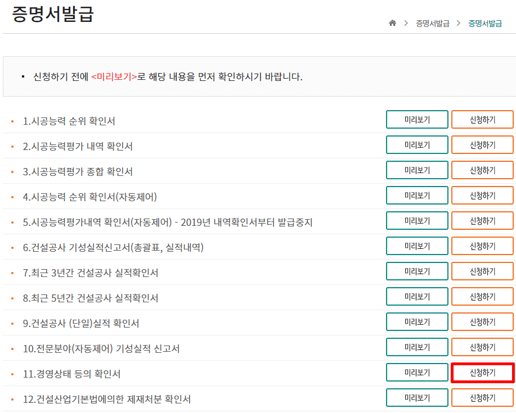Preview 1.시공능력 순위 확인서

click(417, 119)
